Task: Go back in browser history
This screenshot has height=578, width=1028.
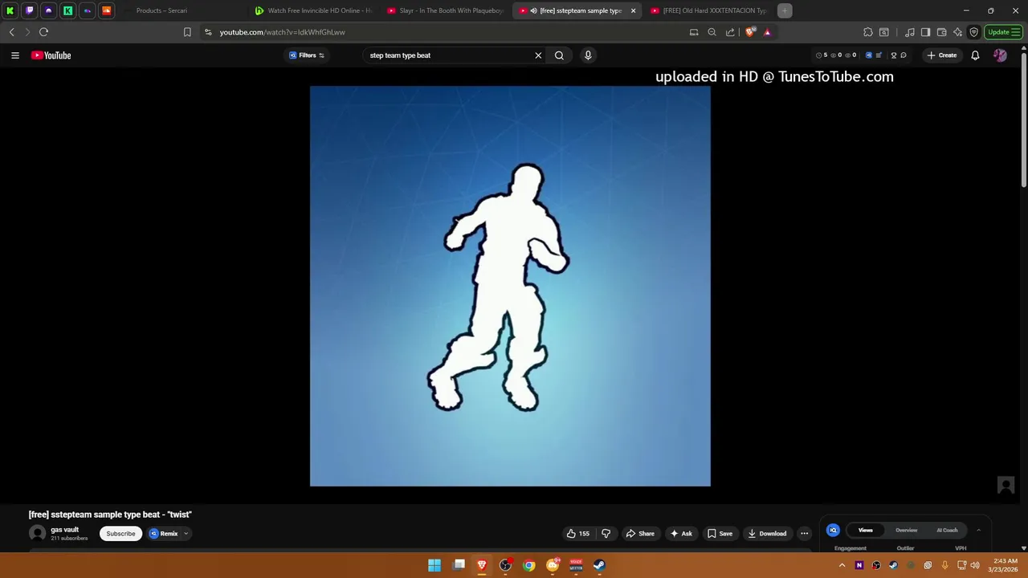Action: click(12, 32)
